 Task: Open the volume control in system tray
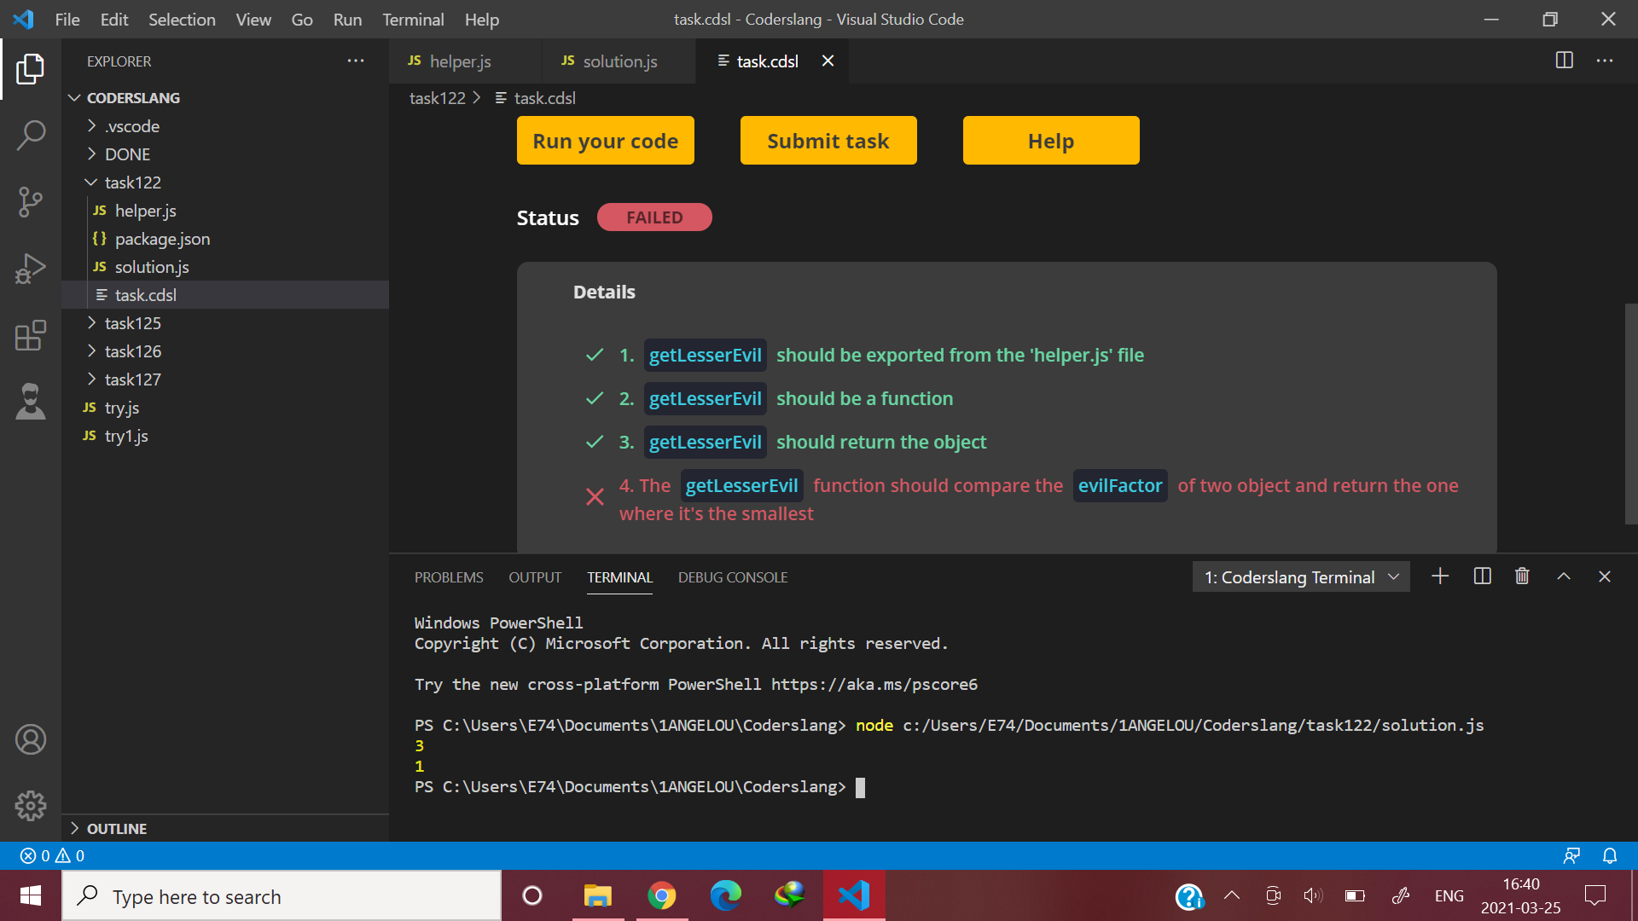(1313, 895)
